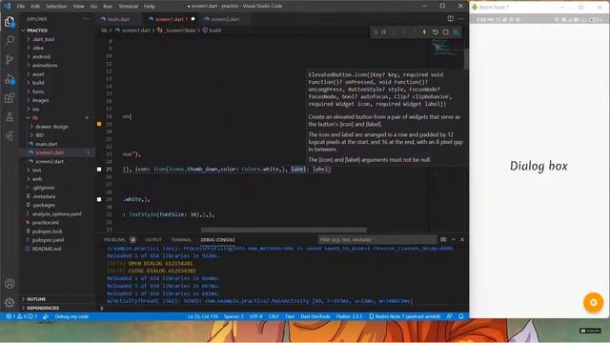Trigger Flutter hot reload lightning icon
610x343 pixels.
(x=424, y=32)
